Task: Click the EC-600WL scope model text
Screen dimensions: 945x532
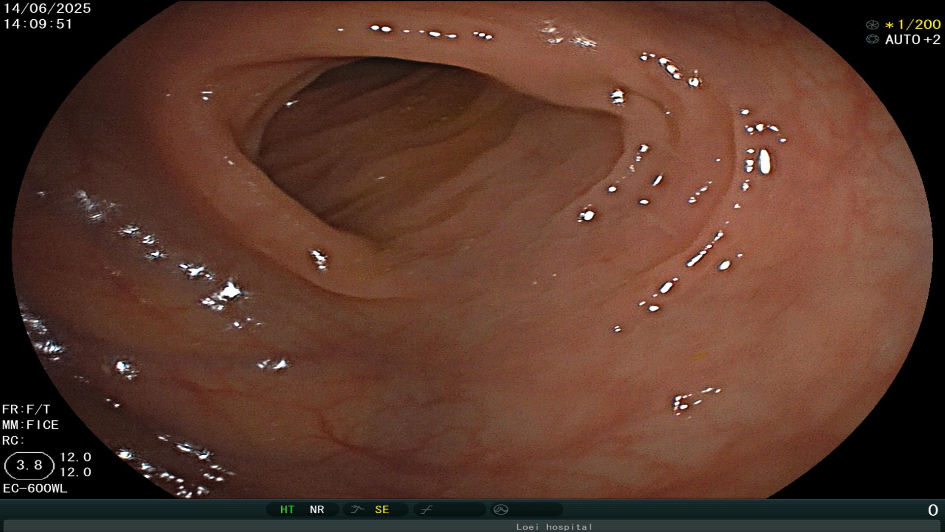Action: [35, 489]
